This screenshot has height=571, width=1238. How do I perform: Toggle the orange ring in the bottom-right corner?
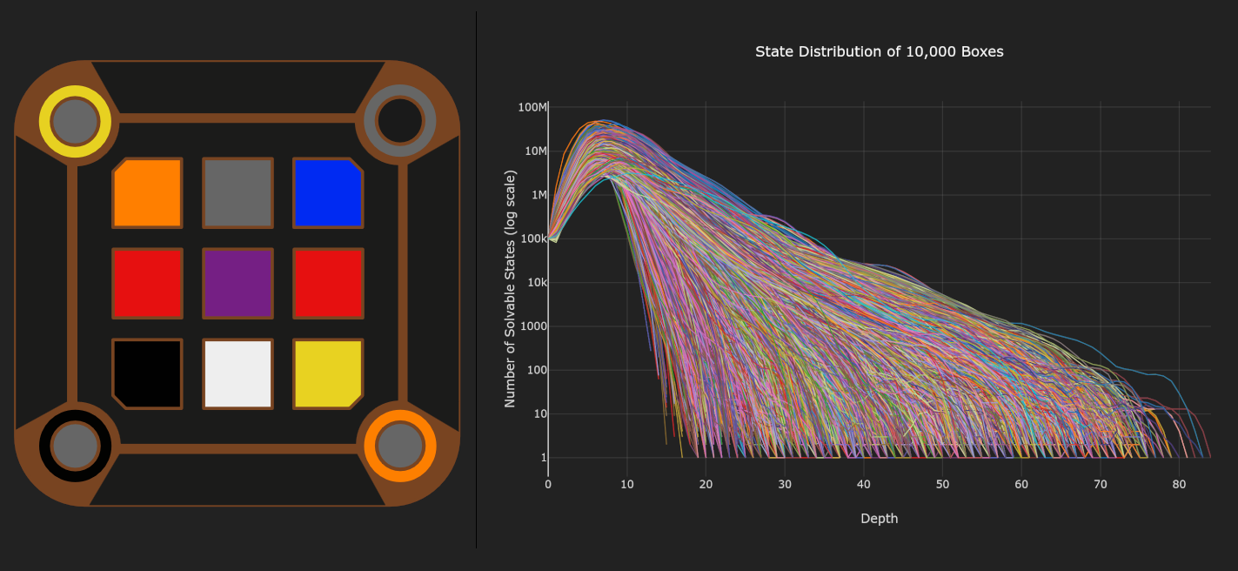pos(402,444)
